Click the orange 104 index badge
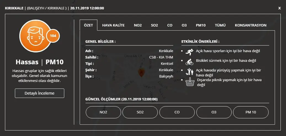 [x=53, y=36]
